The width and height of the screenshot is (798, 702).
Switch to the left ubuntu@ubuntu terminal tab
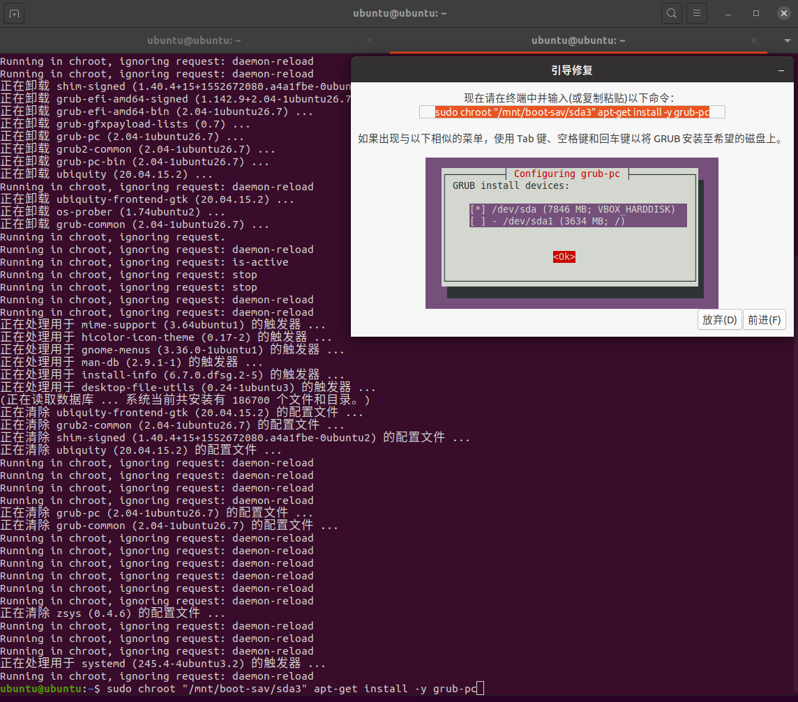[194, 40]
